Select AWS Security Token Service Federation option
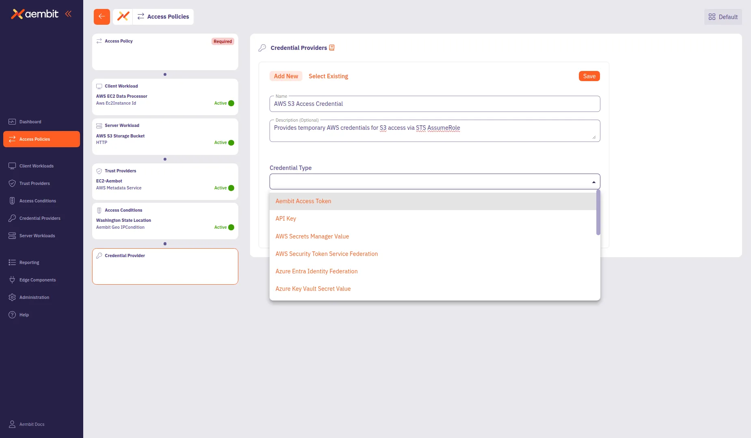 tap(326, 253)
